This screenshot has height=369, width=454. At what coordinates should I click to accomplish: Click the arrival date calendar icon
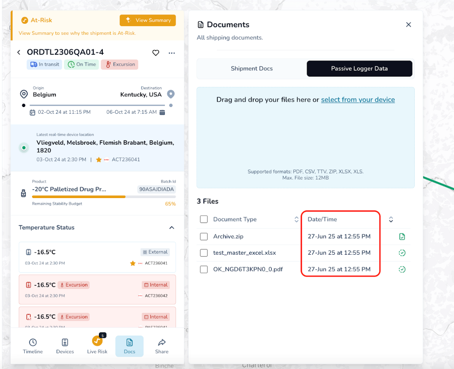162,112
